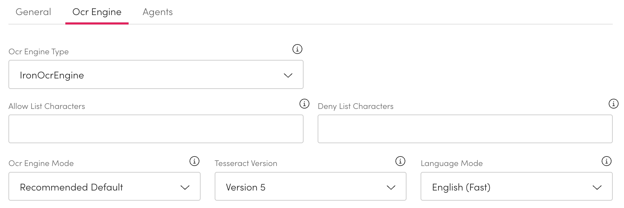Image resolution: width=624 pixels, height=208 pixels.
Task: Click the chevron arrow beside IronOcrEngine
Action: pos(288,75)
